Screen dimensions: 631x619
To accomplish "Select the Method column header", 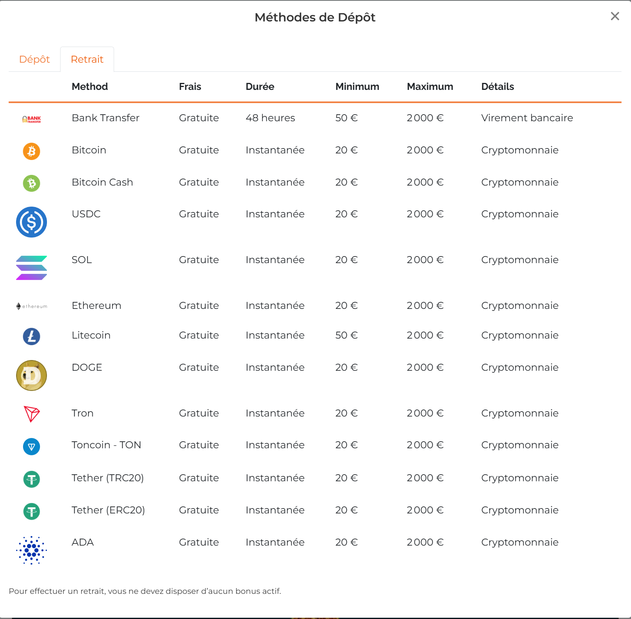I will click(89, 87).
